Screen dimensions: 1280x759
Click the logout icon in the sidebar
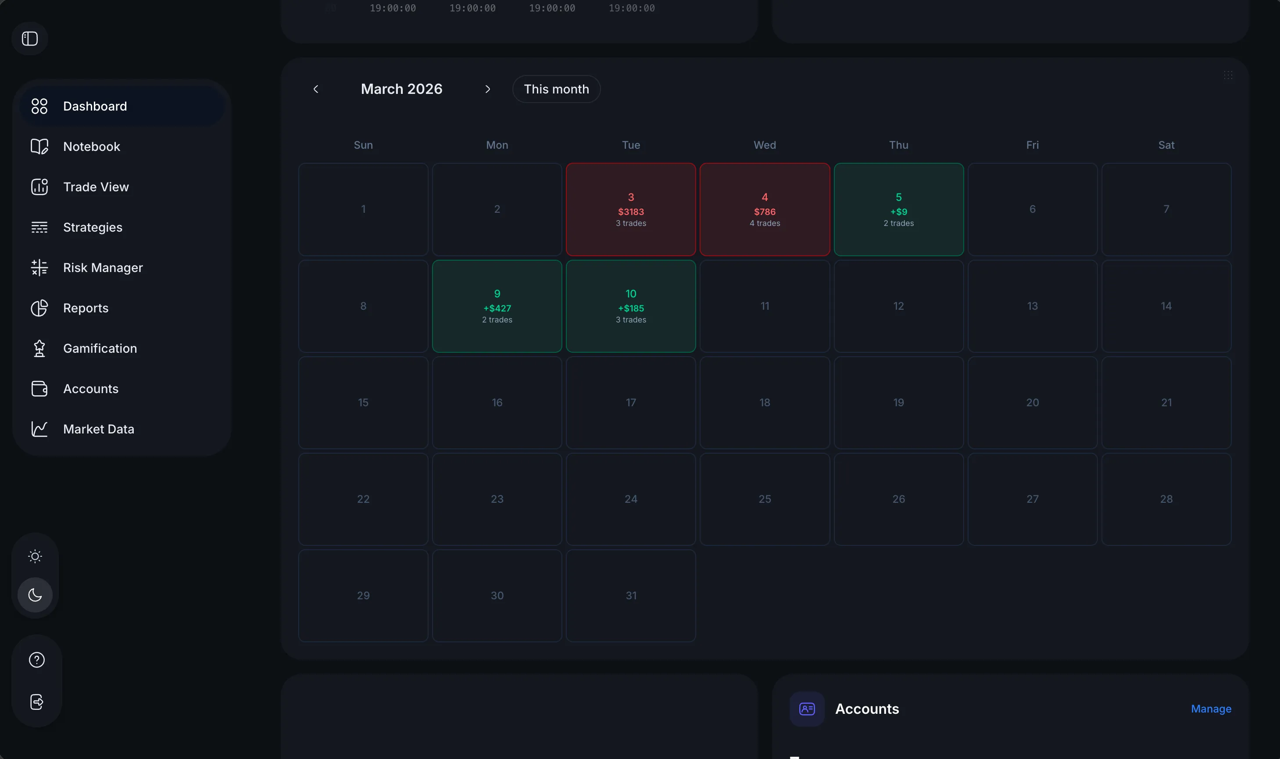click(x=37, y=702)
